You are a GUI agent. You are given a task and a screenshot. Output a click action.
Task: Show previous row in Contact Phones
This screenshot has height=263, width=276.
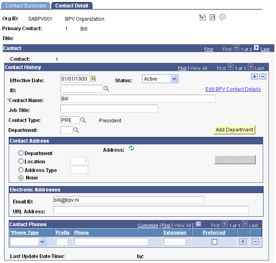coord(225,224)
